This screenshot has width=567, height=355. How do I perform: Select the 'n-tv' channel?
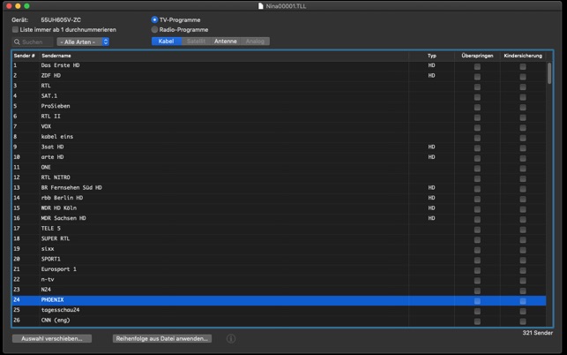(x=279, y=279)
